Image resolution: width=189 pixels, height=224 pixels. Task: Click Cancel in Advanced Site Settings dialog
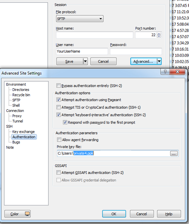point(142,214)
